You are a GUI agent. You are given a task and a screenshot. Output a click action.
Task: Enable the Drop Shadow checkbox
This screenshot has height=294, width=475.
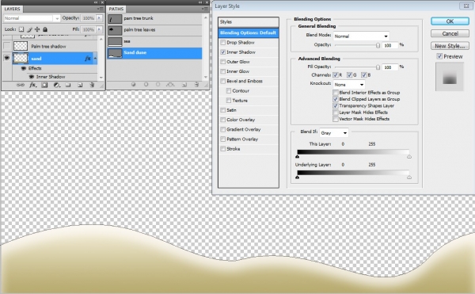pos(223,43)
